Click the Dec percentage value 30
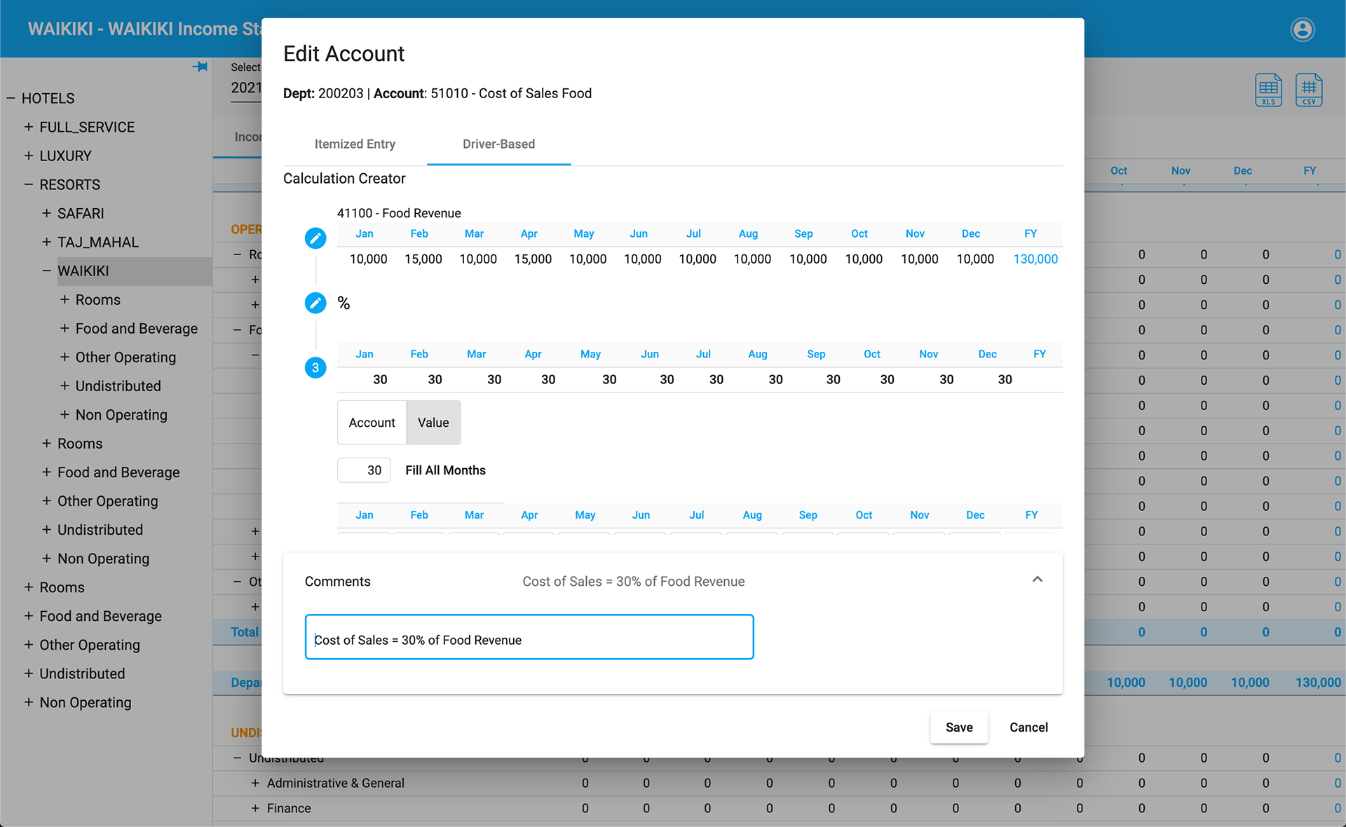 (1005, 379)
